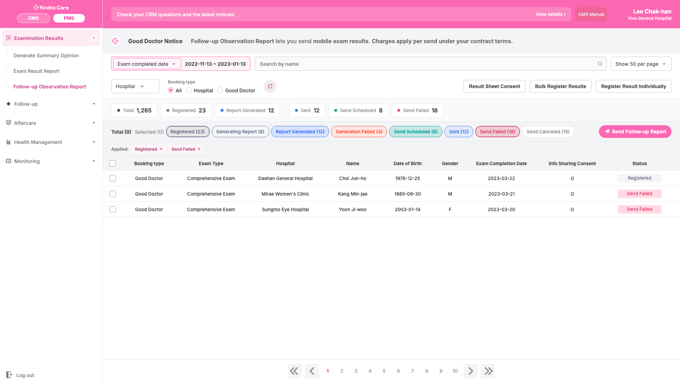Filter by Send Failed (18) chip

pos(498,132)
